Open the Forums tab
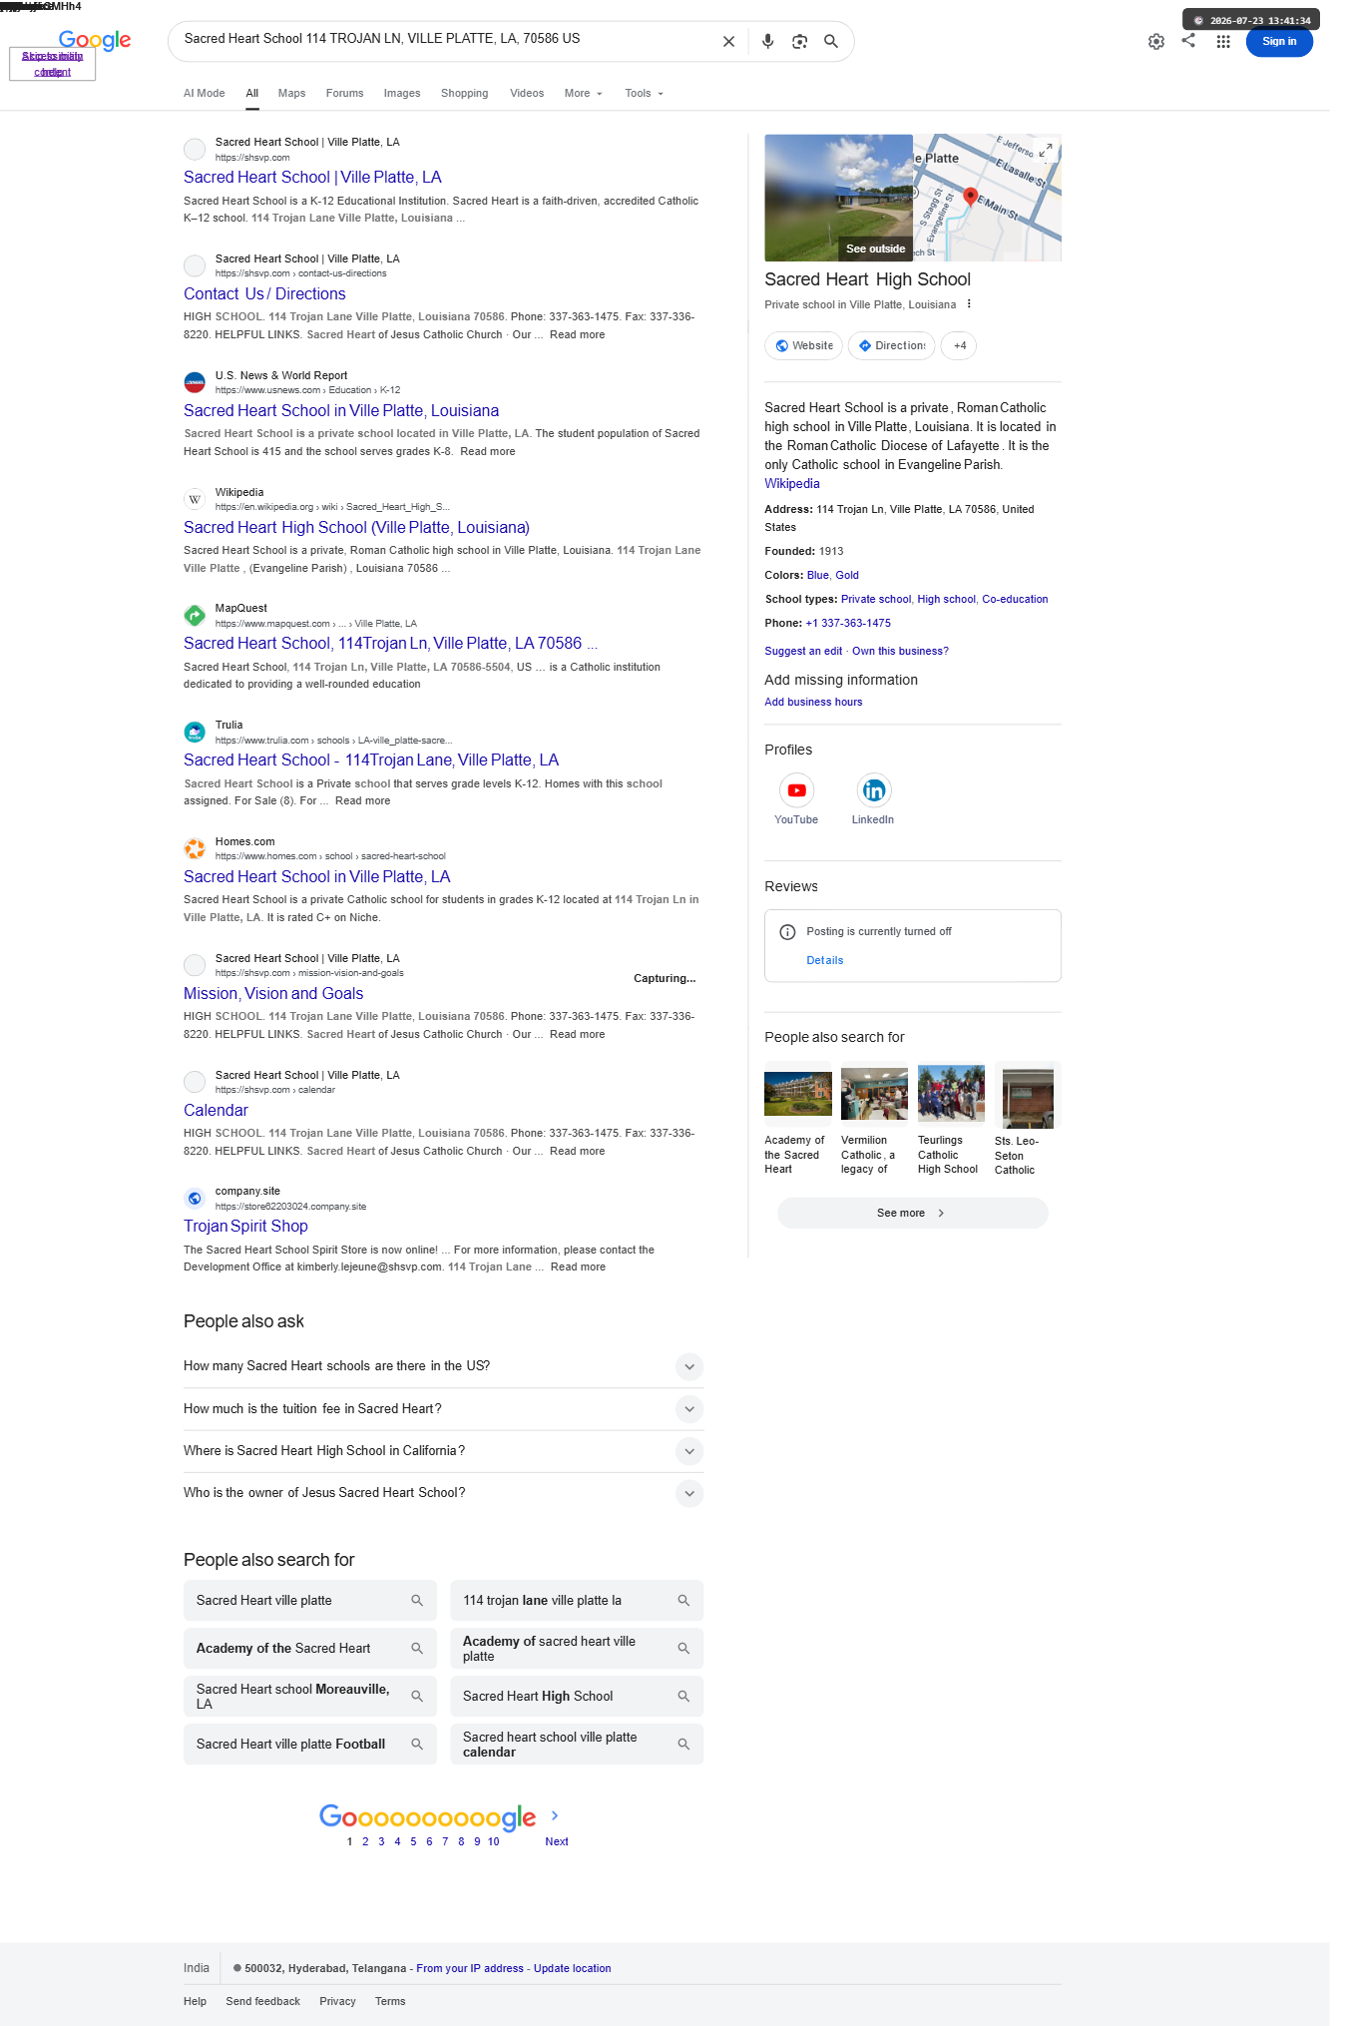 coord(344,94)
